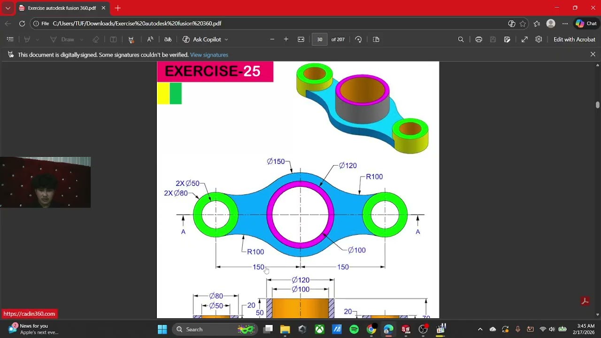Open Spotify from the taskbar

[x=354, y=329]
